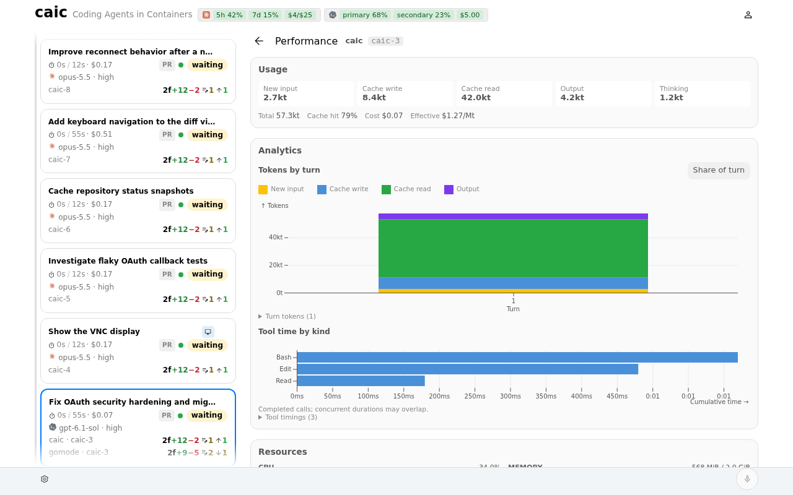Click the Claude usage icon in header
The width and height of the screenshot is (793, 495).
click(x=206, y=15)
